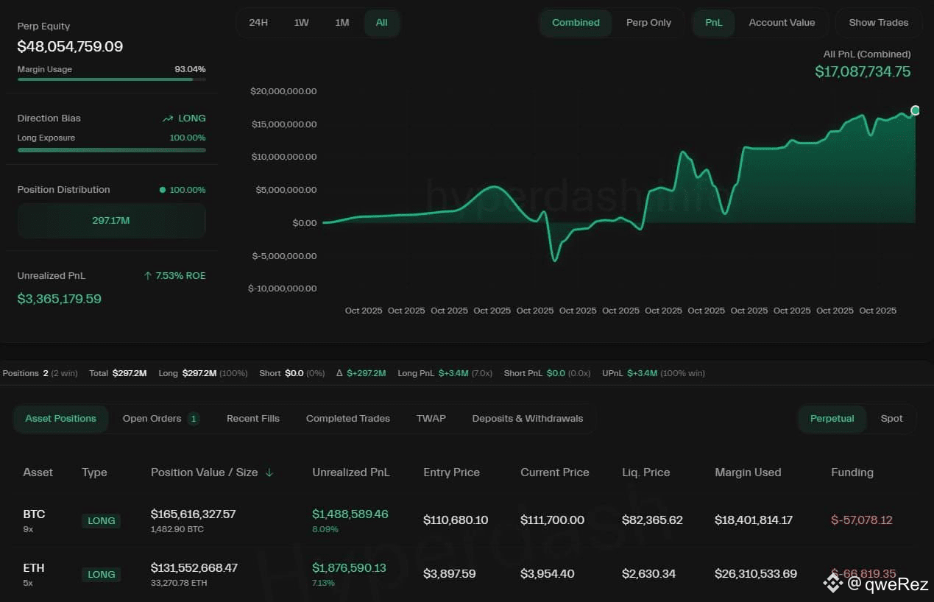The width and height of the screenshot is (934, 602).
Task: Click the 297.17M position distribution box
Action: click(112, 221)
